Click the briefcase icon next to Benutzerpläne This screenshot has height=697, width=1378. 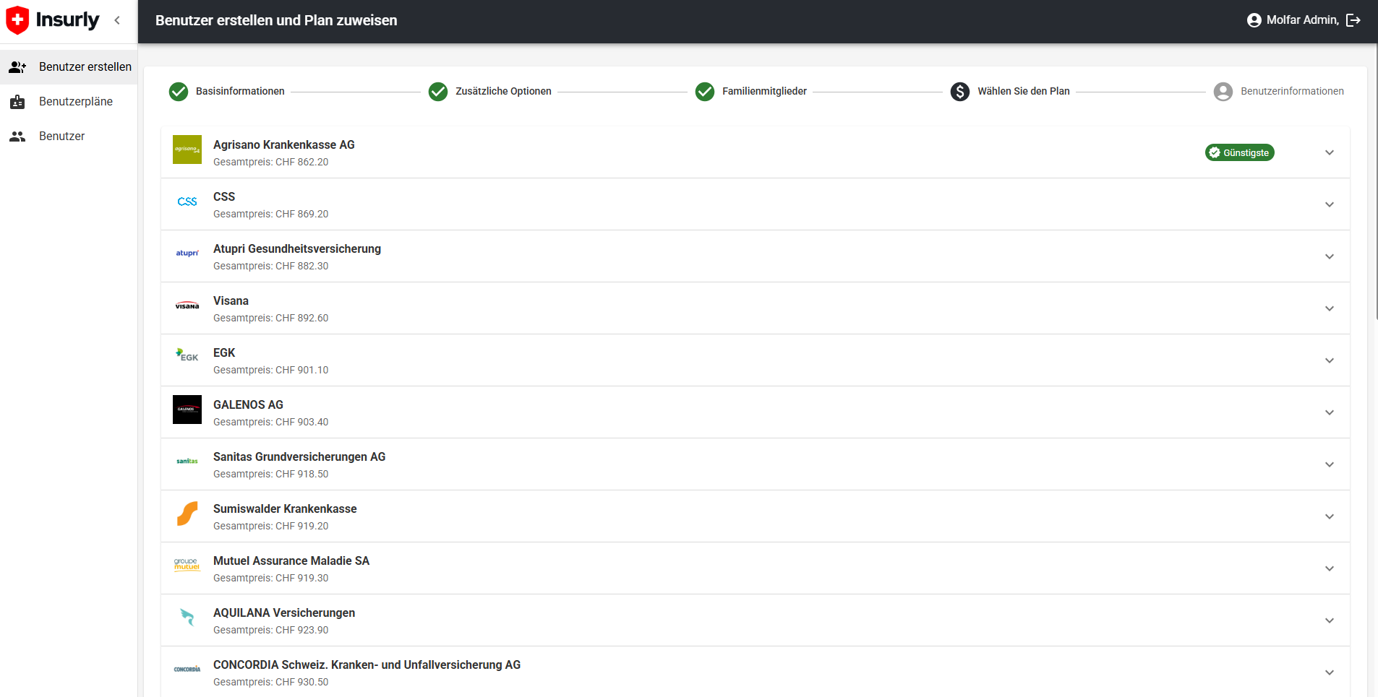coord(17,101)
